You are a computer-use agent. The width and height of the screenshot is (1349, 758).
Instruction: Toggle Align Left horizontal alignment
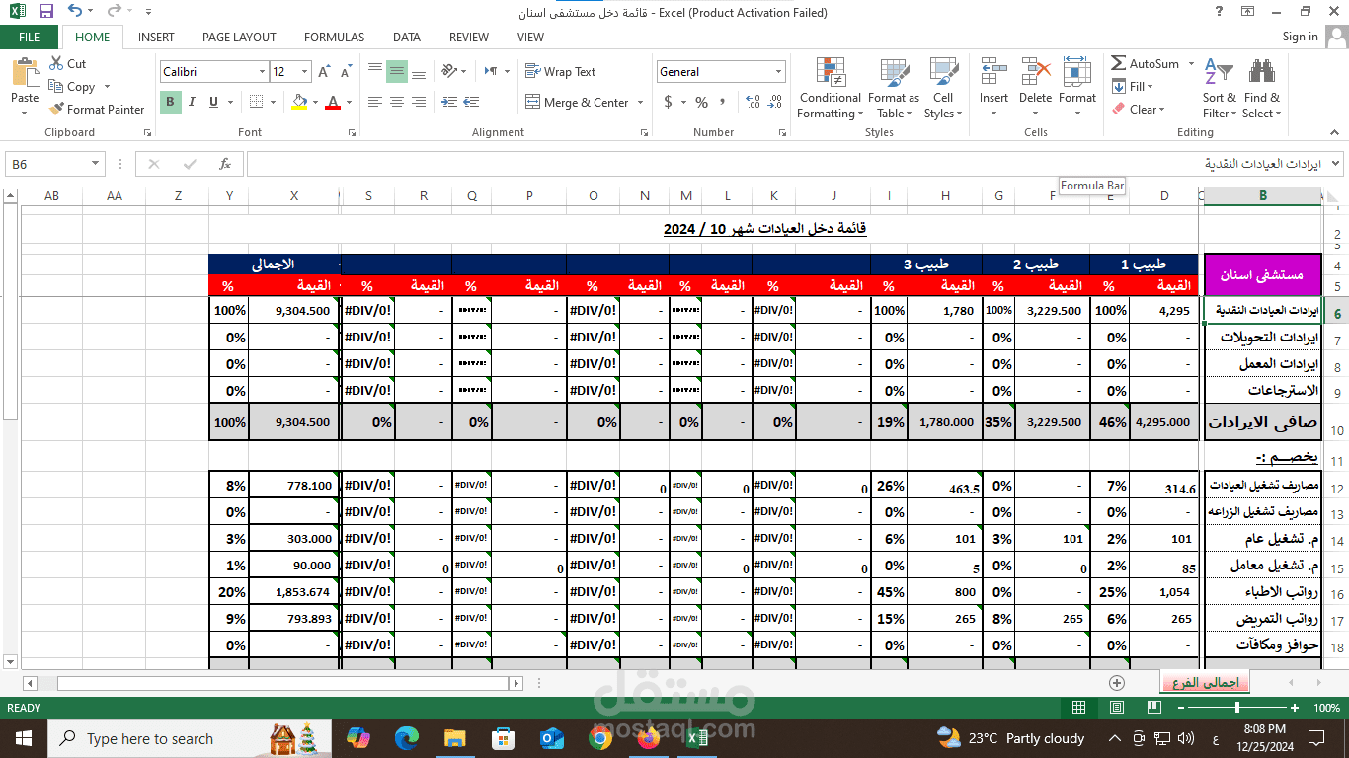[375, 102]
